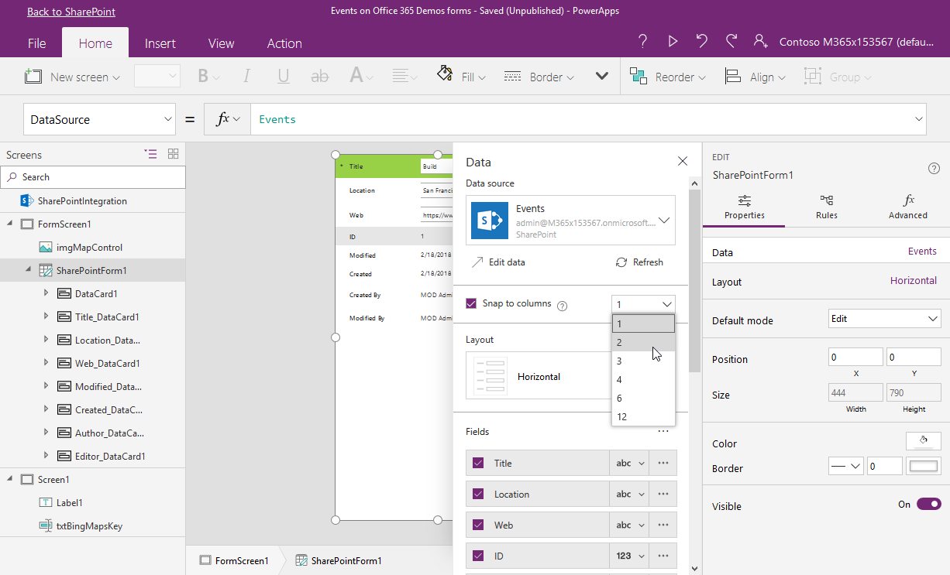950x575 pixels.
Task: Turn off the Visible toggle
Action: (928, 505)
